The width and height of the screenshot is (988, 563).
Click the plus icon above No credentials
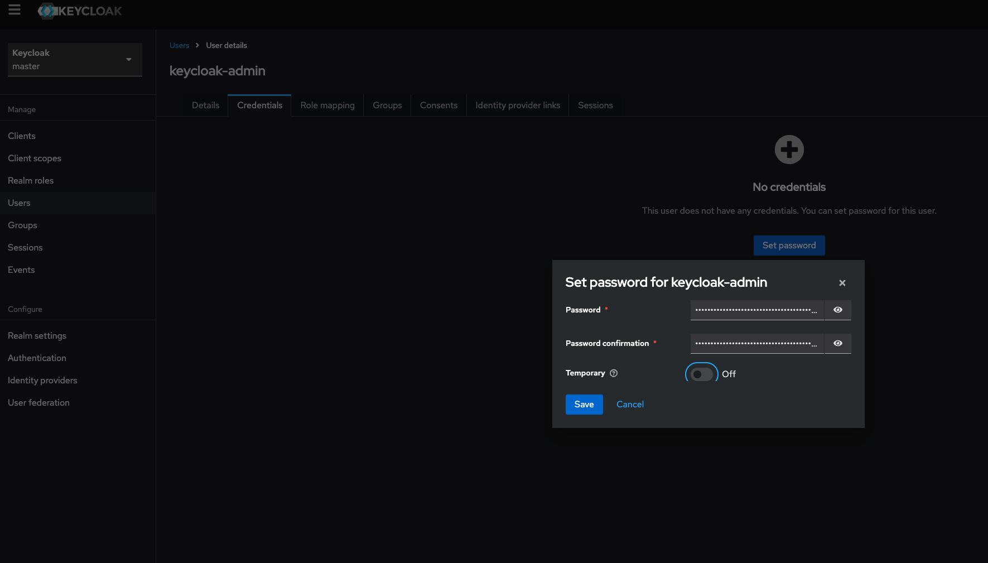point(789,150)
